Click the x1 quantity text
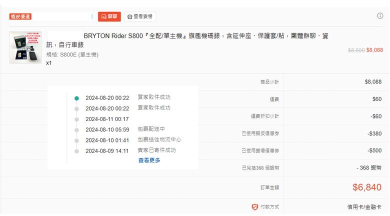390x216 pixels. (x=49, y=63)
